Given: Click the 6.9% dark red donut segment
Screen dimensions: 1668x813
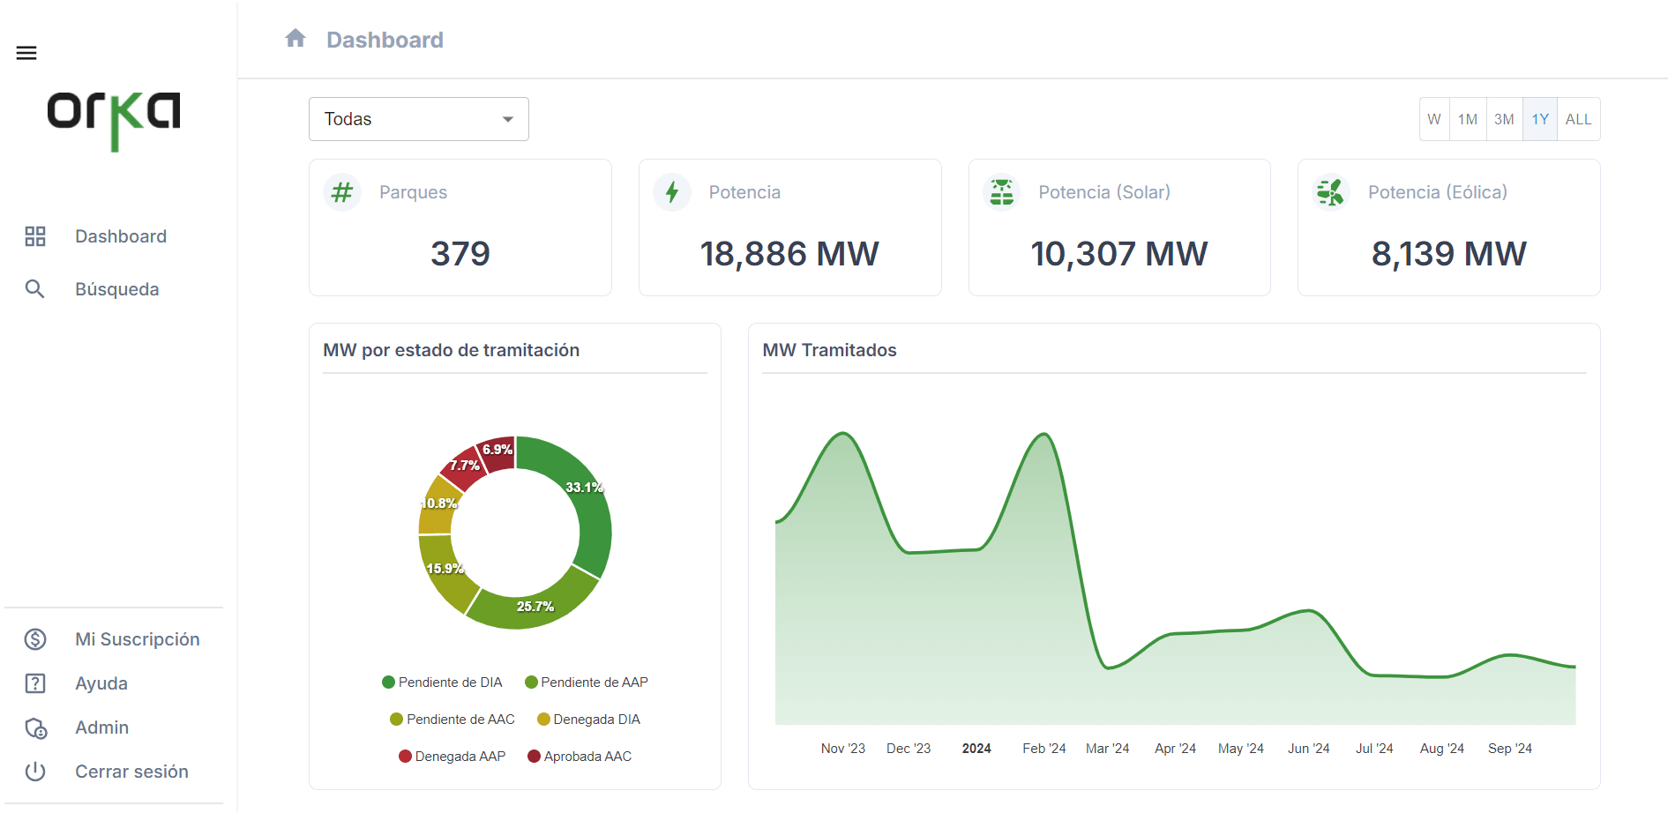Looking at the screenshot, I should click(x=498, y=451).
